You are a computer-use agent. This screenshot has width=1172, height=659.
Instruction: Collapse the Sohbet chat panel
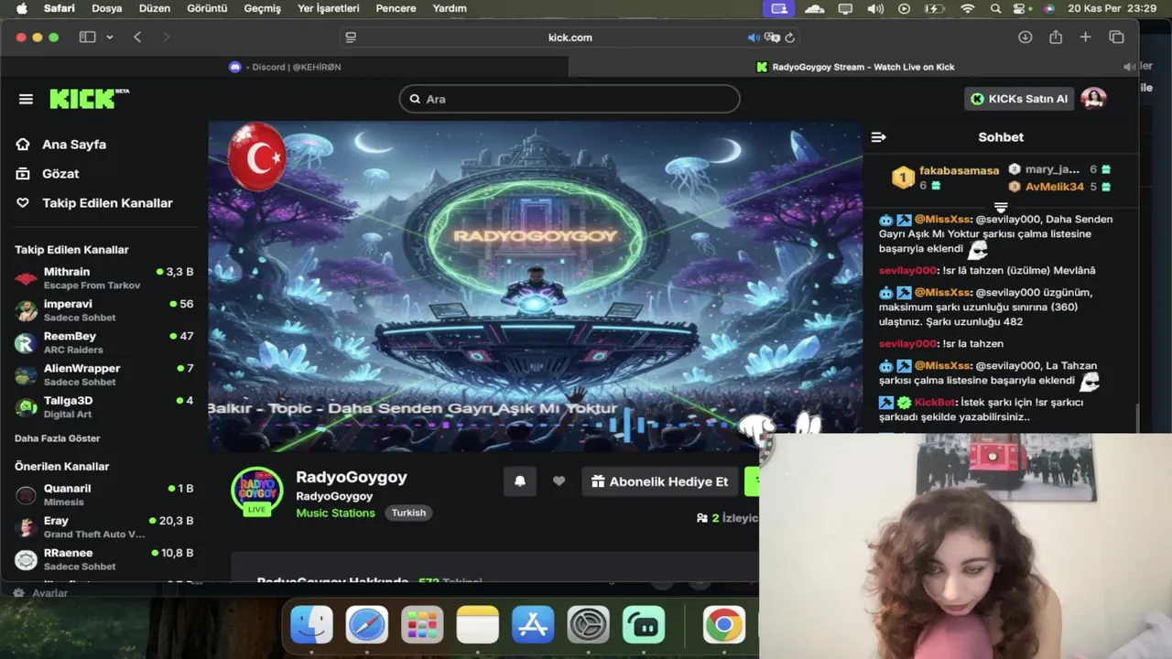click(878, 137)
